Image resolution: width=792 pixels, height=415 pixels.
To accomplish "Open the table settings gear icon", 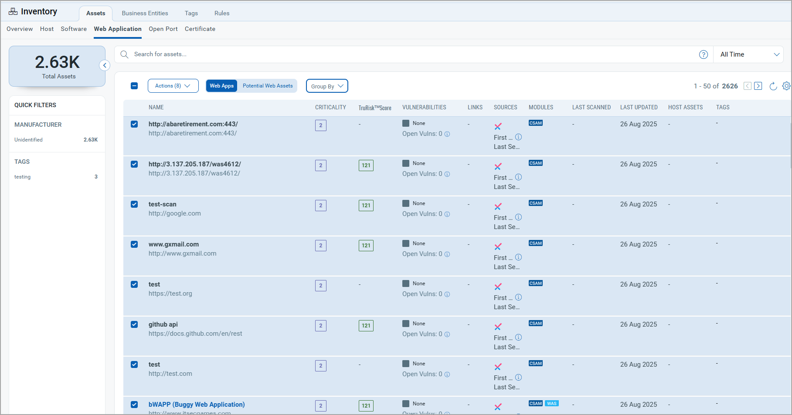I will click(786, 86).
